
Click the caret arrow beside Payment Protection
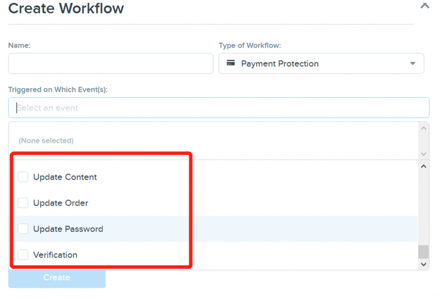click(412, 64)
